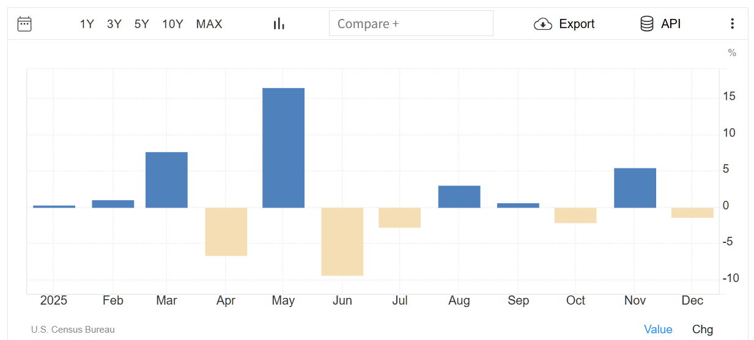
Task: Switch to the 5Y time range
Action: pyautogui.click(x=142, y=24)
